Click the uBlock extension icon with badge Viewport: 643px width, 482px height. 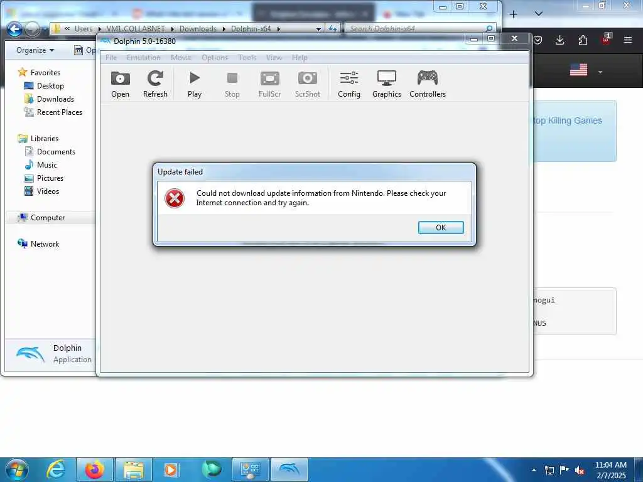[x=605, y=40]
